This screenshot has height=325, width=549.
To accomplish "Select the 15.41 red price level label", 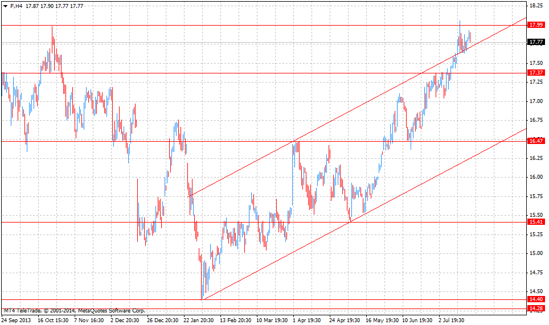I will point(536,222).
